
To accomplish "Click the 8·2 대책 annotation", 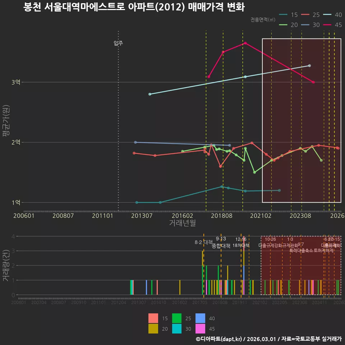I will click(x=203, y=242).
